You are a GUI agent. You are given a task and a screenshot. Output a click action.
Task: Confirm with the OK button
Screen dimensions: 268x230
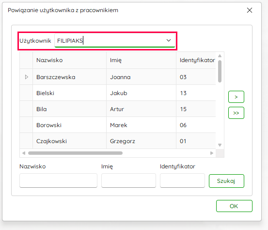click(x=234, y=206)
